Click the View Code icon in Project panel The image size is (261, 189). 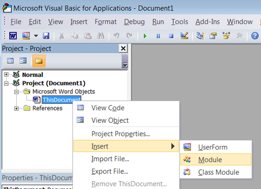tap(10, 61)
